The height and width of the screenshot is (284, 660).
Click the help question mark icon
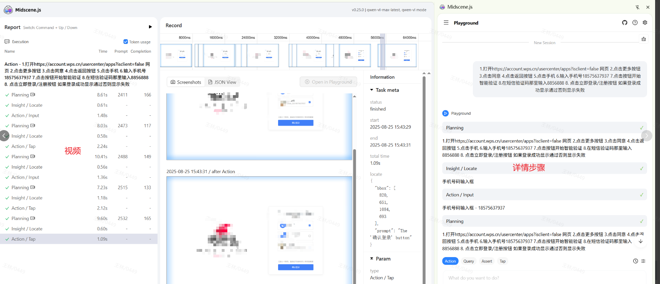[x=635, y=22]
